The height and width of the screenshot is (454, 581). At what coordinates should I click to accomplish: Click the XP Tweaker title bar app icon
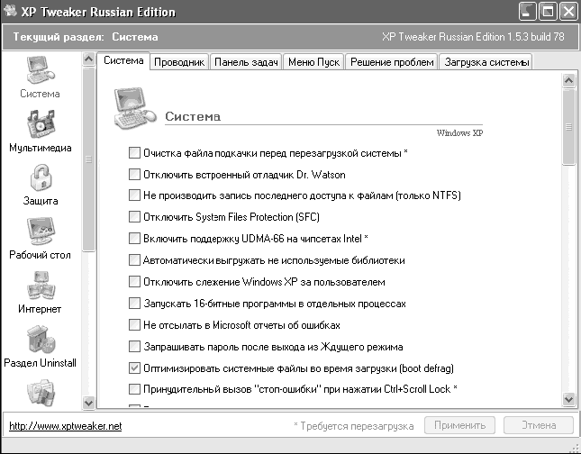10,11
